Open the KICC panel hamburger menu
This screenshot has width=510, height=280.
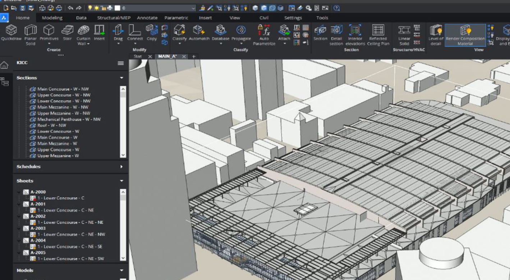[121, 63]
